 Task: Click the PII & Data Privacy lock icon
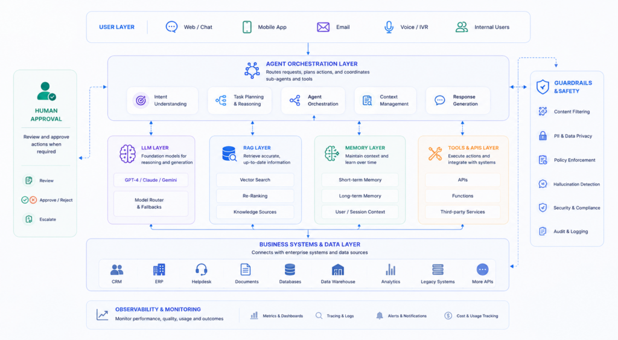click(x=543, y=136)
